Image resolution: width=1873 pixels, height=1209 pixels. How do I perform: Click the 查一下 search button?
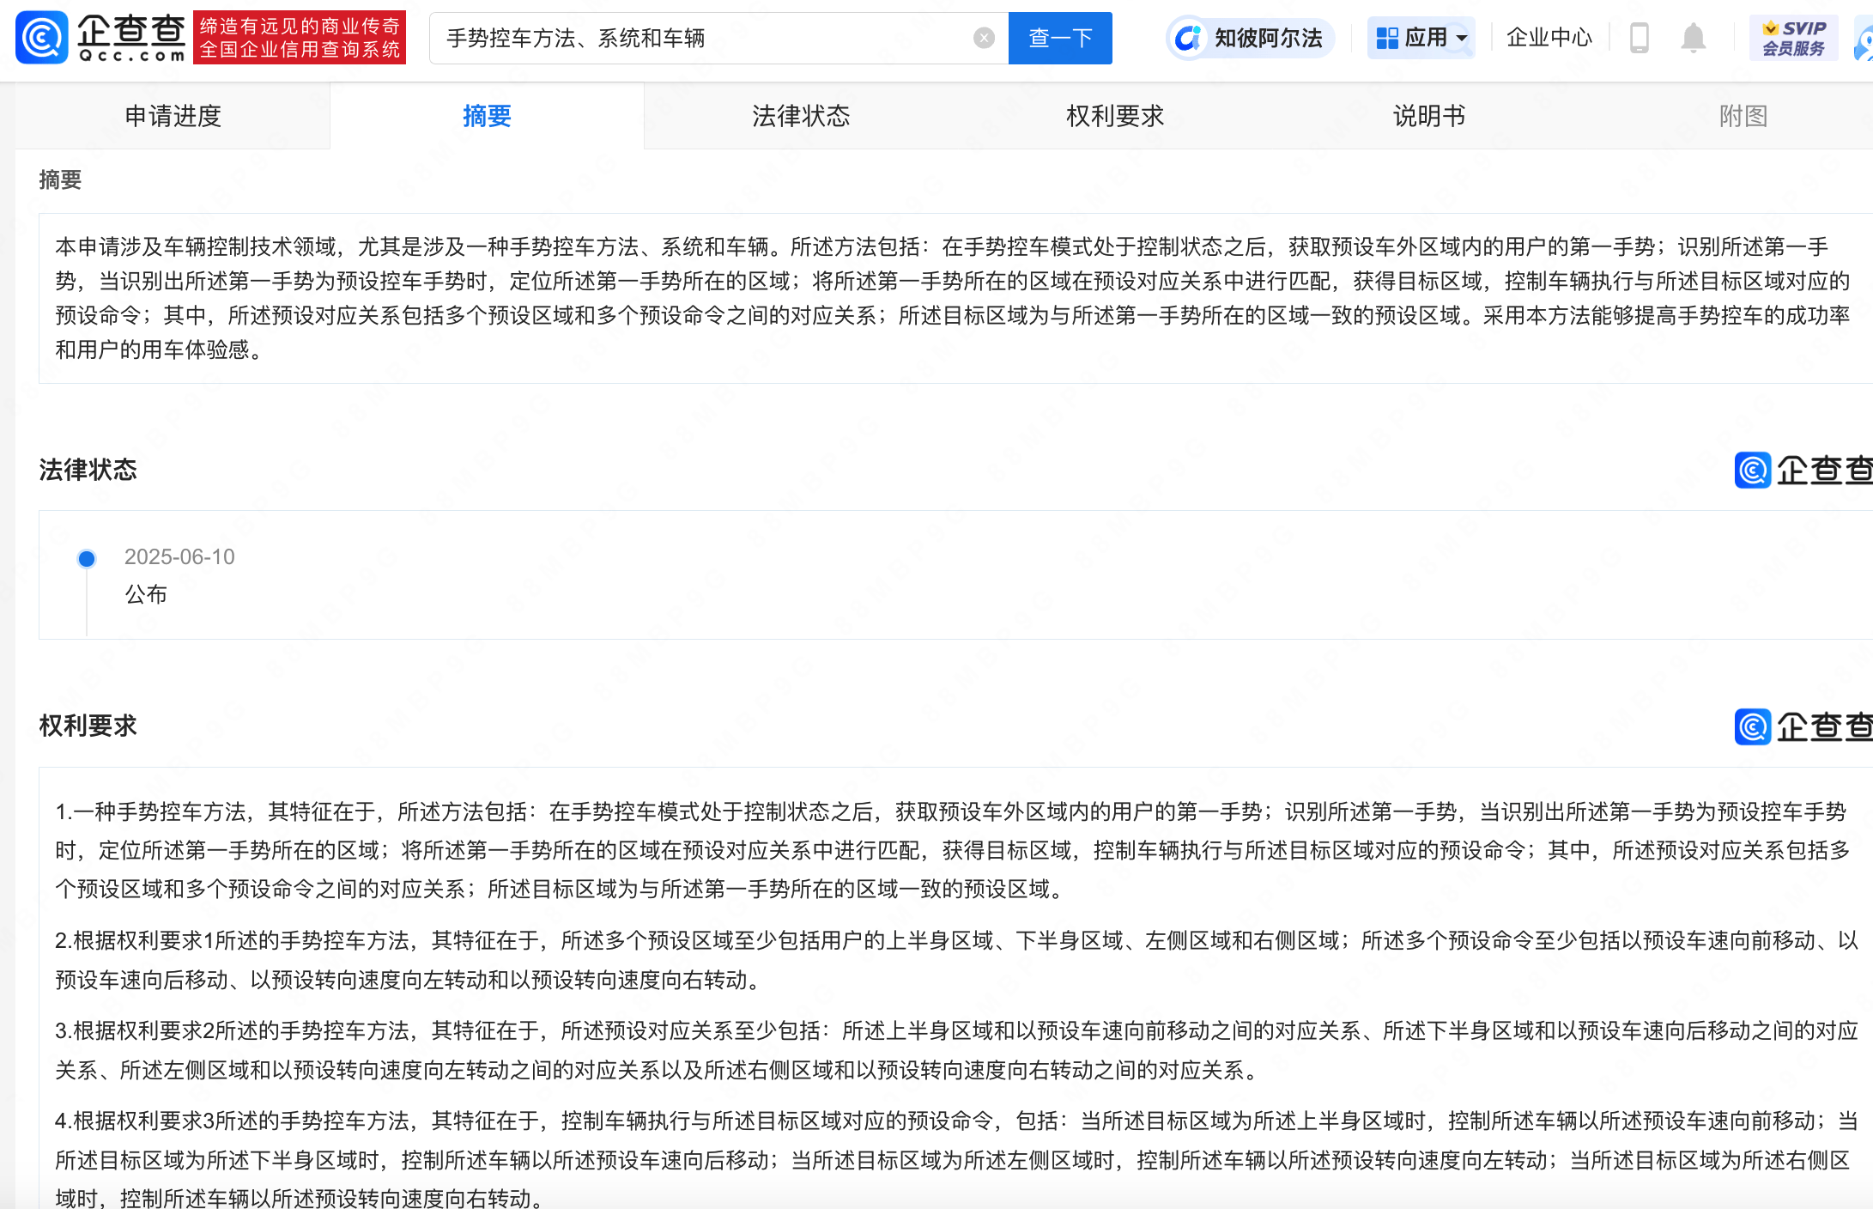click(x=1060, y=38)
